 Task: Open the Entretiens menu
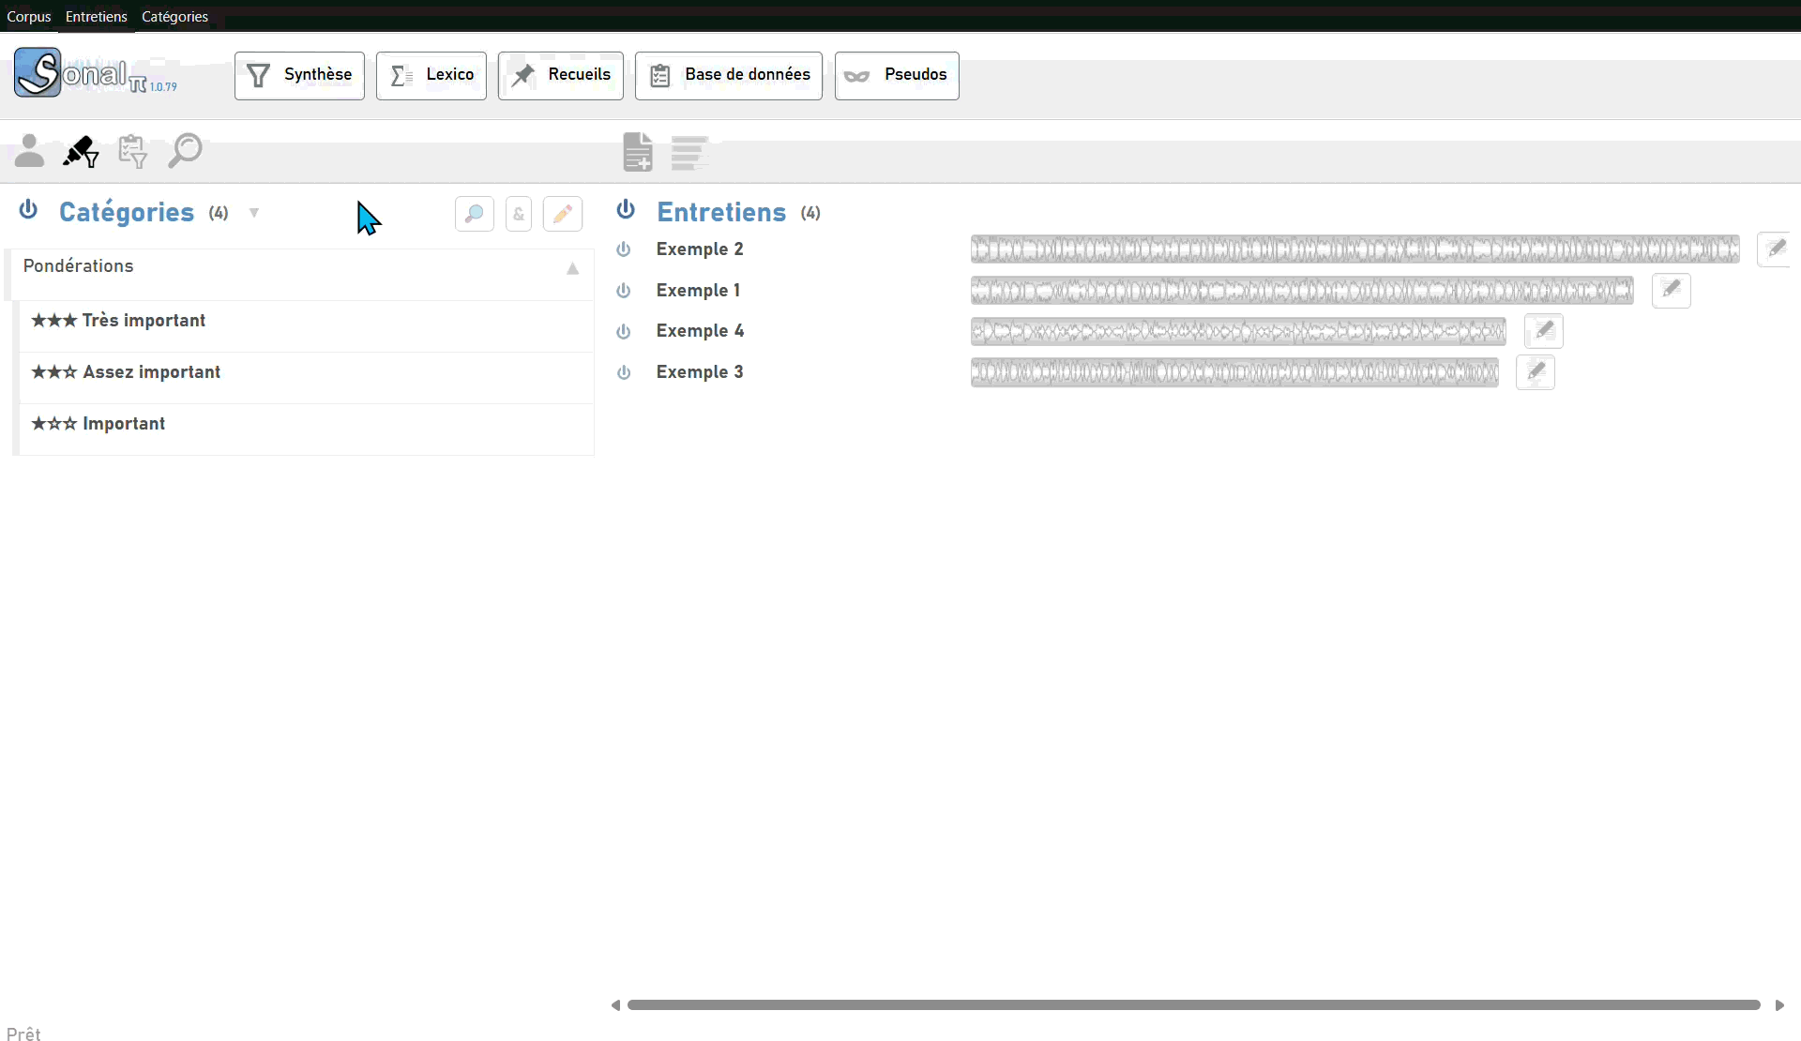(x=97, y=16)
